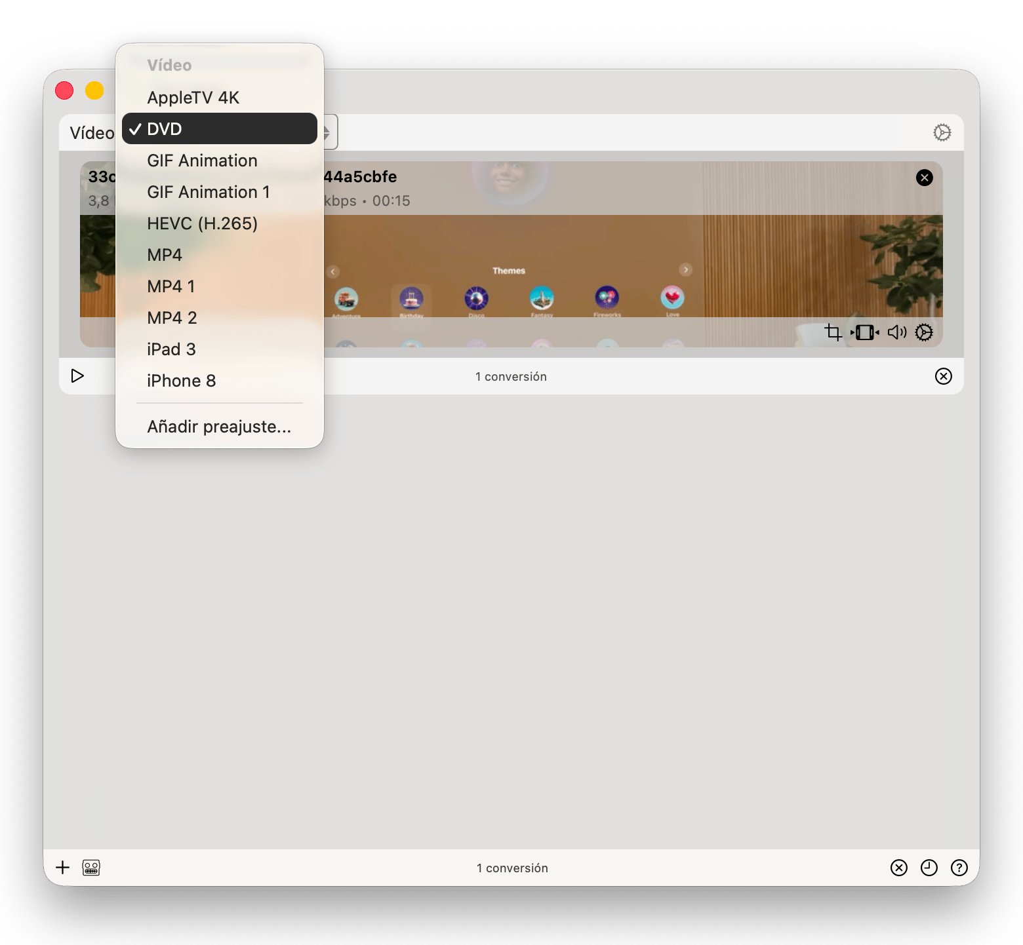
Task: Open help question mark icon
Action: [x=959, y=868]
